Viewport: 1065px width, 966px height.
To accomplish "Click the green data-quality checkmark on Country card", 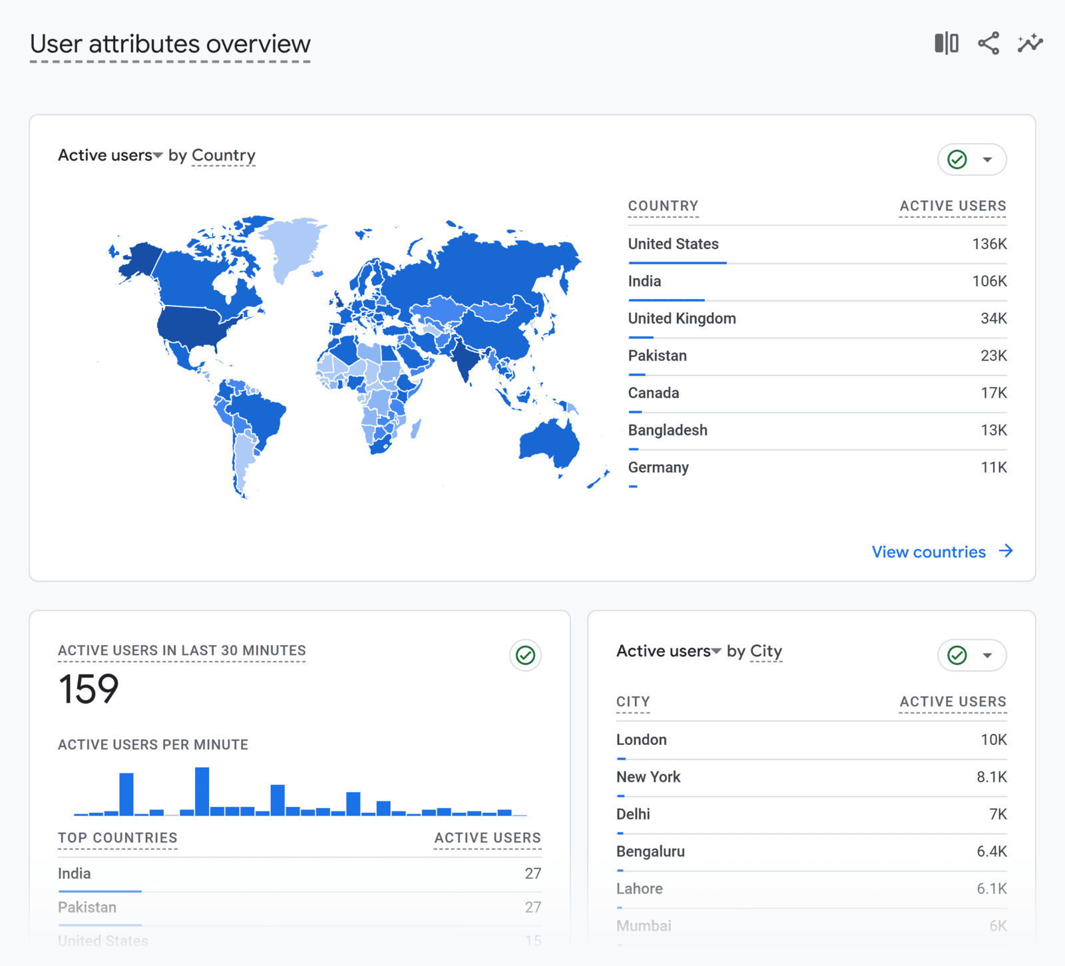I will coord(957,159).
